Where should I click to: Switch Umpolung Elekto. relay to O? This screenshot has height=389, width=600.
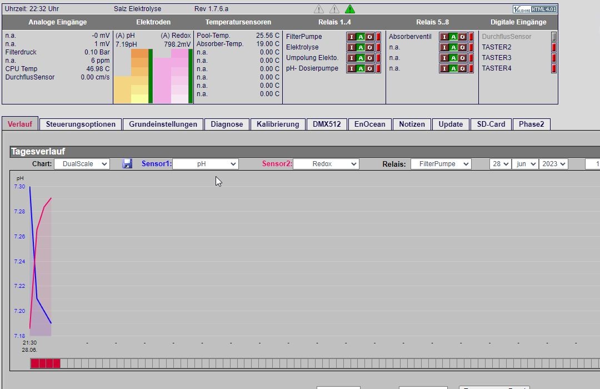369,58
